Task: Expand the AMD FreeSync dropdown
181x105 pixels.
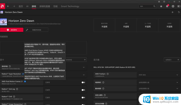Action: 177,75
